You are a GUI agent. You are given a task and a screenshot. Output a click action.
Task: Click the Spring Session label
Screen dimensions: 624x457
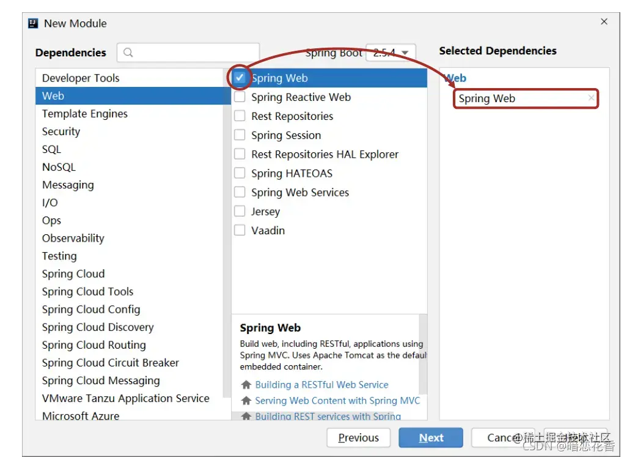(286, 135)
